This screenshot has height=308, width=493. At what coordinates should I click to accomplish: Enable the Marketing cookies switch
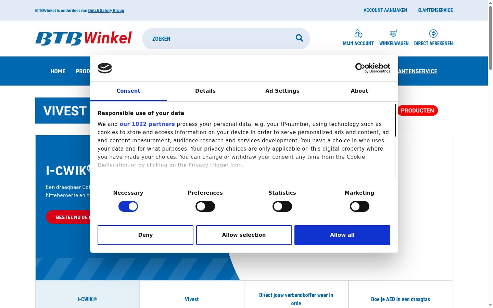coord(359,206)
